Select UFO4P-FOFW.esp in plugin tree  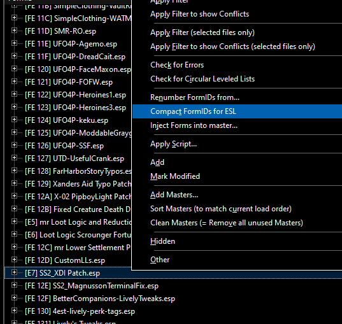tap(69, 82)
